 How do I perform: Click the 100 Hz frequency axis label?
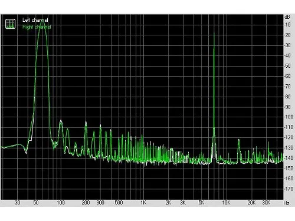(x=61, y=203)
